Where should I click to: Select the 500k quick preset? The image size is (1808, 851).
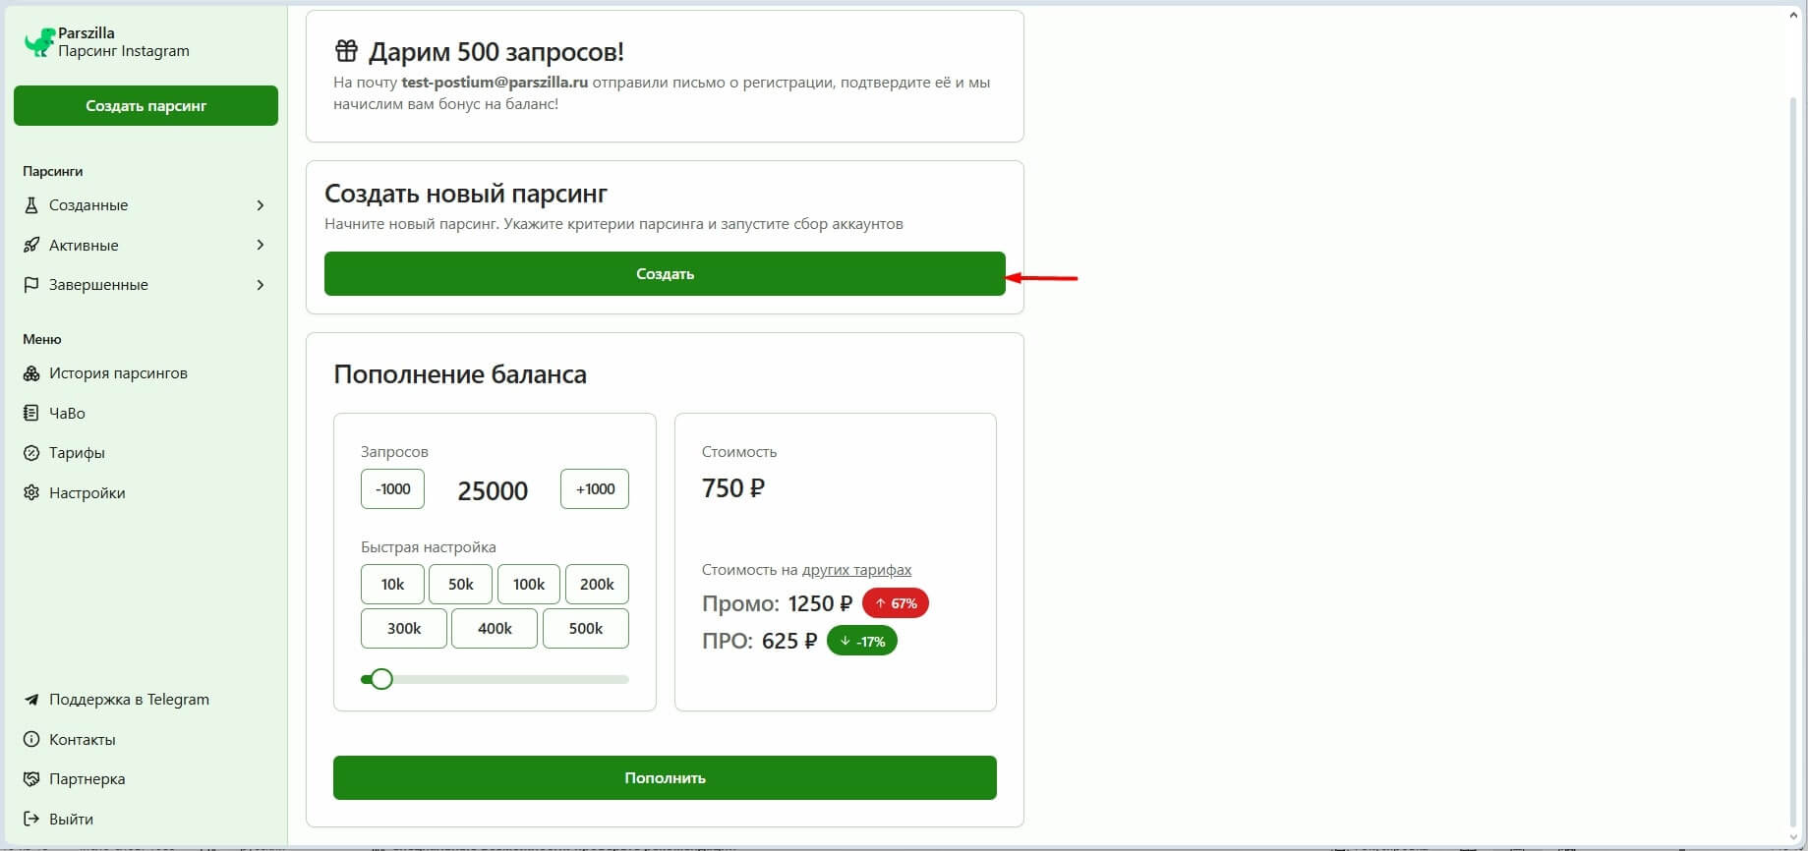coord(586,628)
